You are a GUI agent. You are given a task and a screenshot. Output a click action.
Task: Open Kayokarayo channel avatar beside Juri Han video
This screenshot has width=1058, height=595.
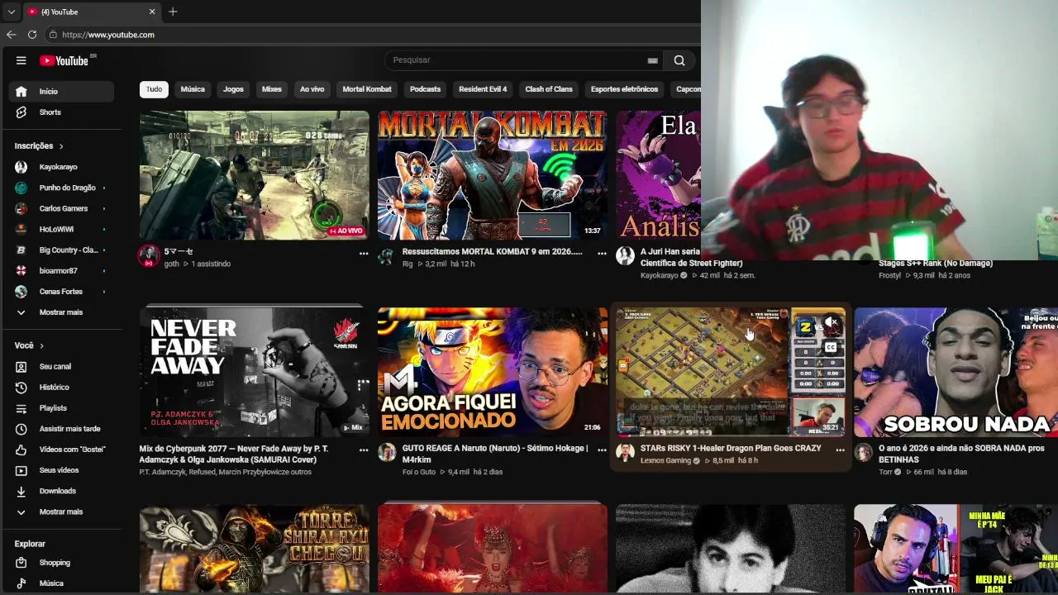(625, 255)
